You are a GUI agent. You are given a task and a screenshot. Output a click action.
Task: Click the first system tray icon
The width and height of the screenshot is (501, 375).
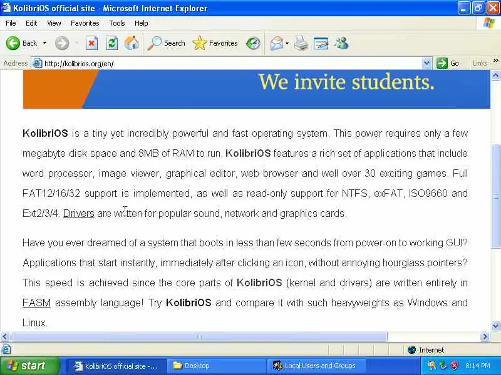(x=431, y=366)
